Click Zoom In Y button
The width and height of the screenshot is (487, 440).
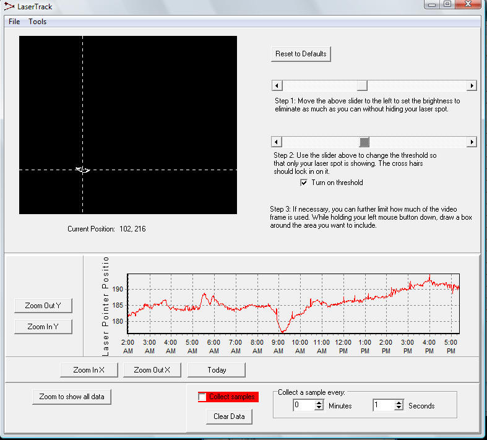[43, 327]
